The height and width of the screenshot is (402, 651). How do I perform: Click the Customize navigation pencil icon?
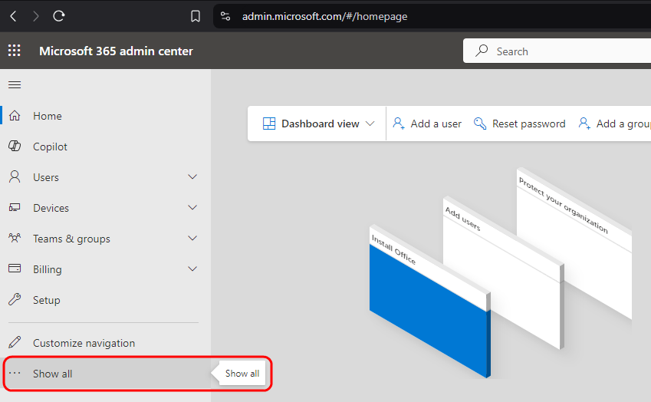pos(15,343)
